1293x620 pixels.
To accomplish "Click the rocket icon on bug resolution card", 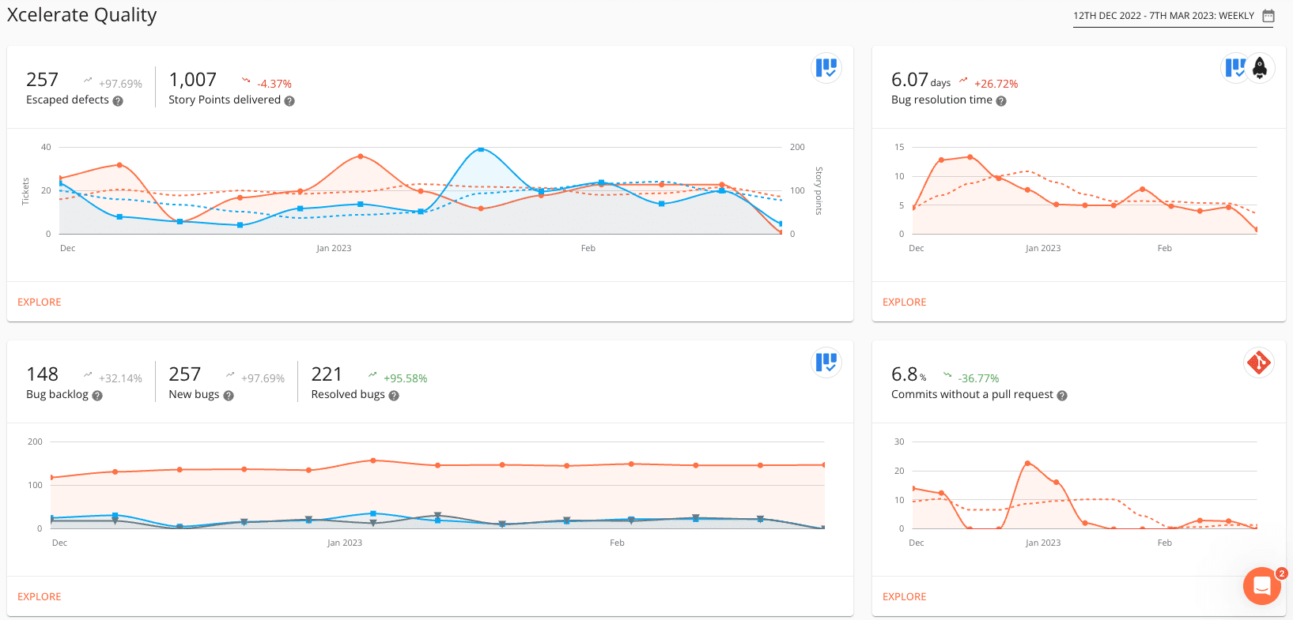I will click(x=1260, y=68).
